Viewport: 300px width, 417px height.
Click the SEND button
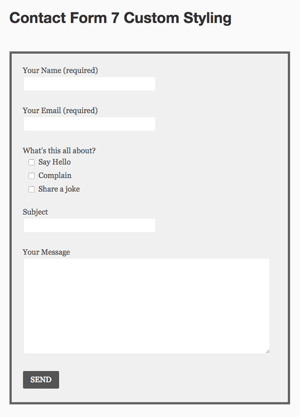pyautogui.click(x=40, y=380)
